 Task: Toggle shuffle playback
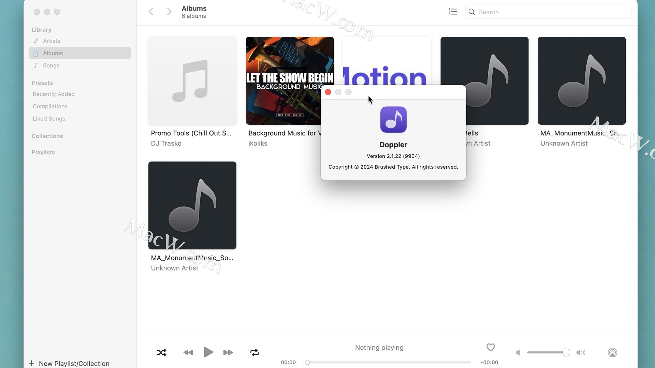pyautogui.click(x=161, y=352)
